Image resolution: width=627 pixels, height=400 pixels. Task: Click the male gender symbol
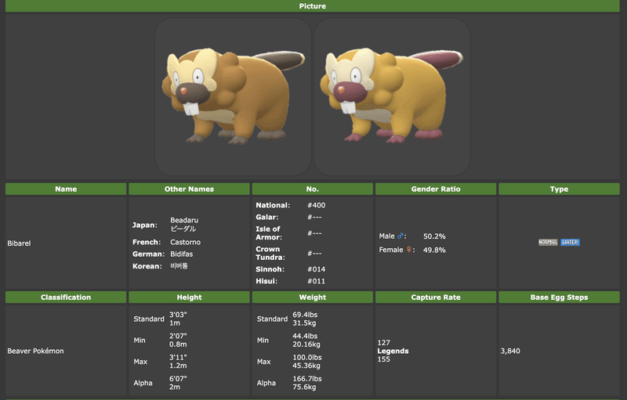pos(400,236)
